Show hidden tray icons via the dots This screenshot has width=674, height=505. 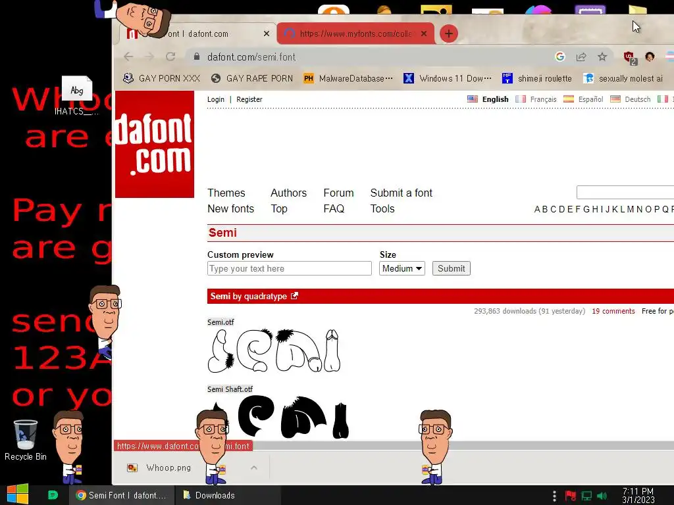tap(554, 496)
